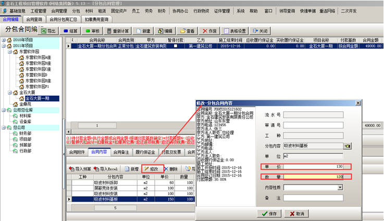Screen dimensions: 384x221
Task: Collapse the 2011年项目 tree node
Action: (x=4, y=46)
